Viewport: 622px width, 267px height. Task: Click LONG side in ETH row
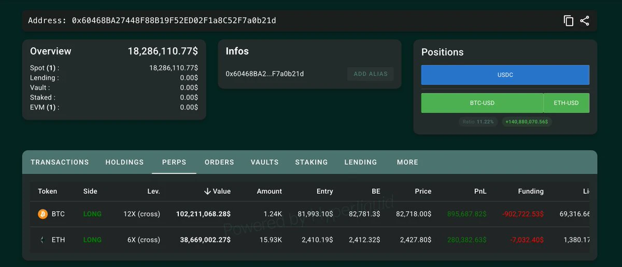92,240
